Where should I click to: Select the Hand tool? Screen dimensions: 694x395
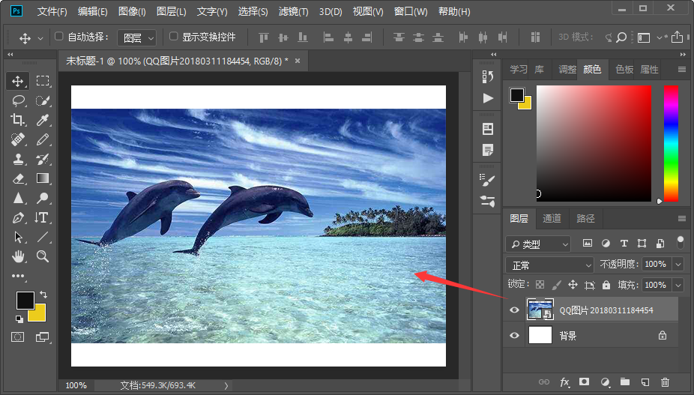tap(18, 256)
